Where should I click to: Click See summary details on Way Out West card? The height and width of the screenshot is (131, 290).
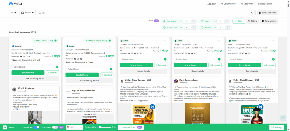point(89,81)
